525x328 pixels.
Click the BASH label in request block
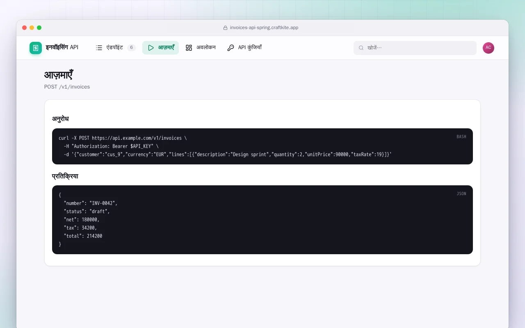click(461, 137)
